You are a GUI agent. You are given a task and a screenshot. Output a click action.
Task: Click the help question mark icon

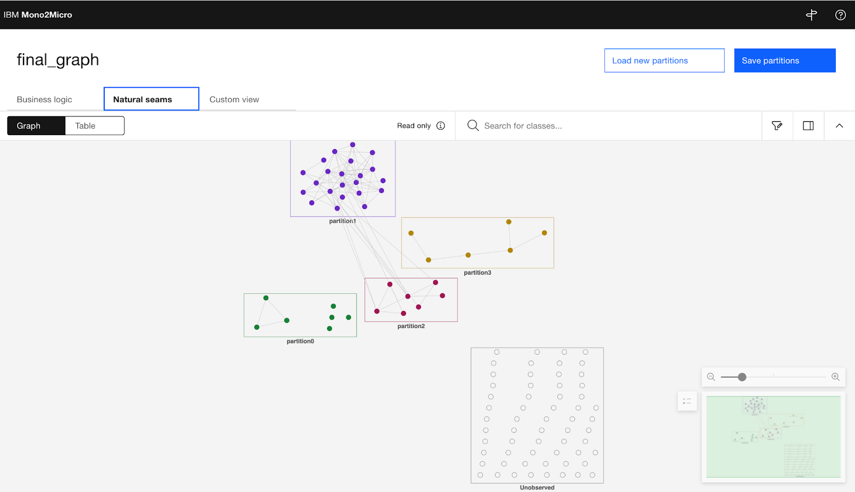click(841, 14)
